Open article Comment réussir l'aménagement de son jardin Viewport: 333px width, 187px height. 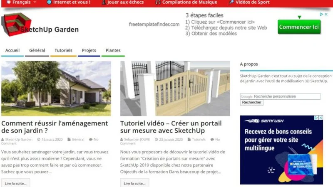[x=55, y=127]
